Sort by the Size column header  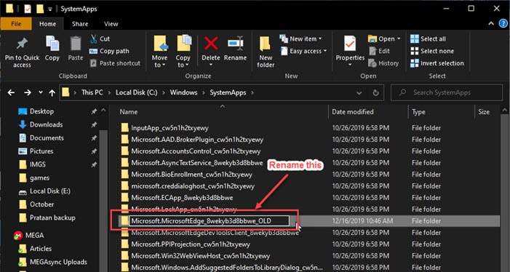484,112
